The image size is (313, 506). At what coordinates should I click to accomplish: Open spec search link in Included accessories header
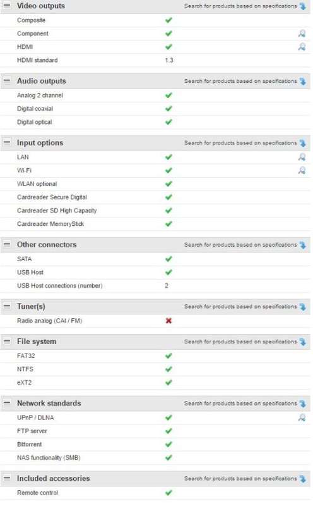pos(240,479)
